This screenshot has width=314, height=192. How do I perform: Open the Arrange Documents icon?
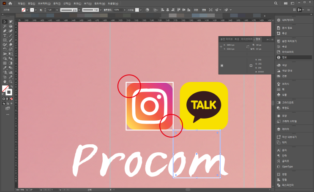(286, 3)
